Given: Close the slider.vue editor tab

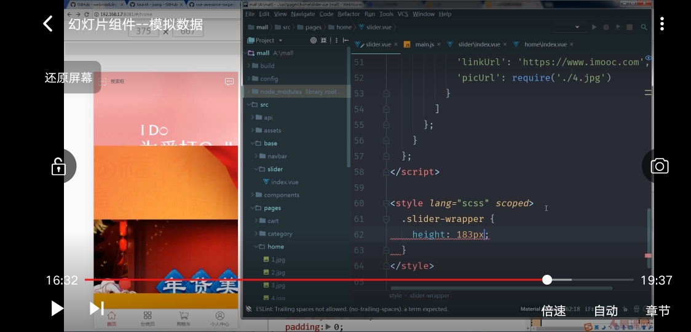Looking at the screenshot, I should click(396, 44).
